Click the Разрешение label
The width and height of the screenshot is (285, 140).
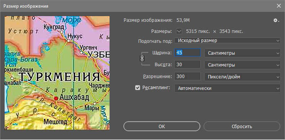[157, 77]
